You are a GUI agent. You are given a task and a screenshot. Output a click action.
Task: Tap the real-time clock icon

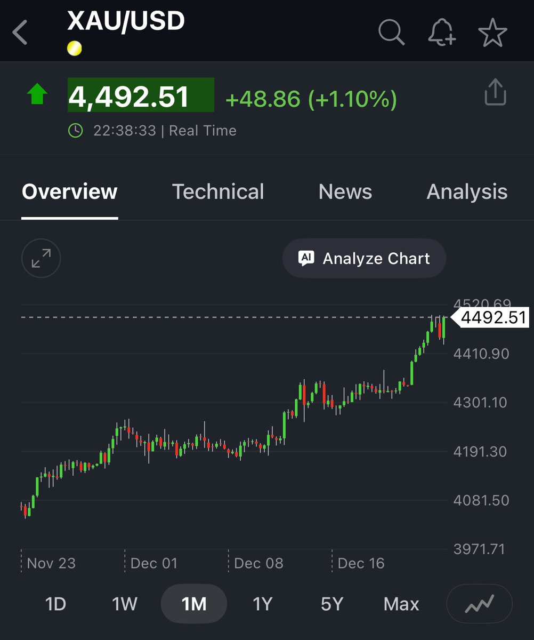click(x=76, y=131)
